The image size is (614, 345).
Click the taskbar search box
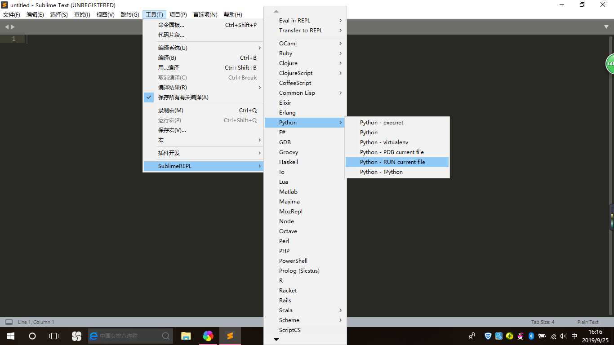[130, 336]
